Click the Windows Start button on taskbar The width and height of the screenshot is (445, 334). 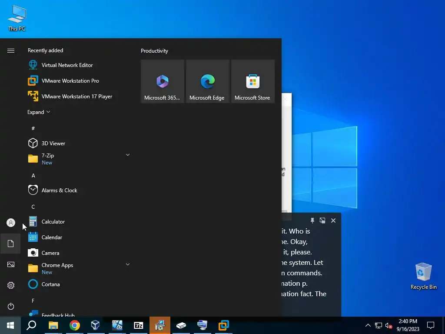(10, 325)
